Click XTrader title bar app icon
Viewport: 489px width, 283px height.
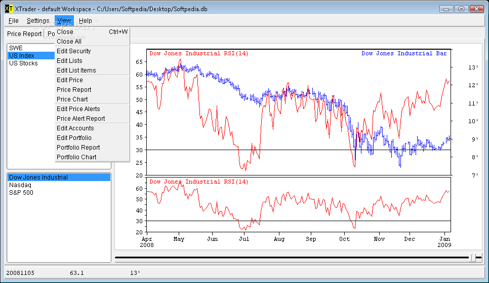(9, 9)
